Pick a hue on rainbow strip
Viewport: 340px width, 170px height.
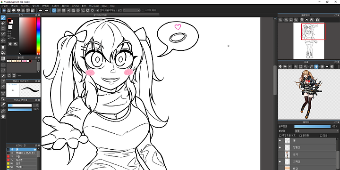click(x=38, y=36)
